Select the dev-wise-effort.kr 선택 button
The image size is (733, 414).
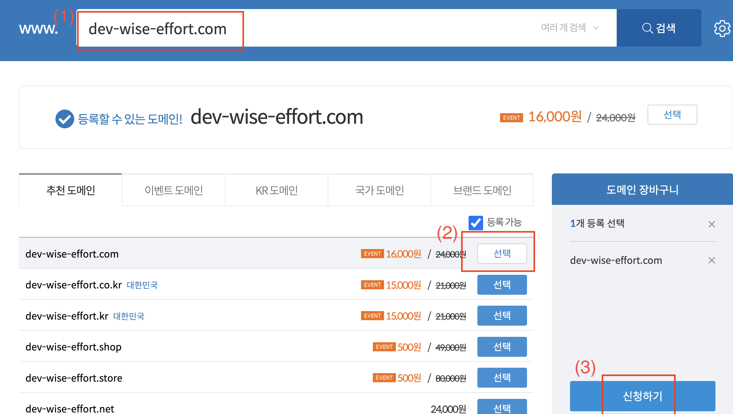[502, 316]
